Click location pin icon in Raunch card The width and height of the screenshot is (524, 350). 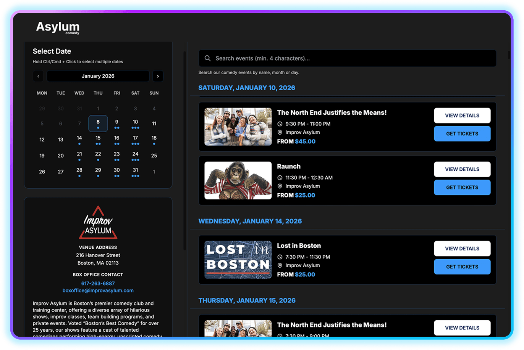(280, 186)
